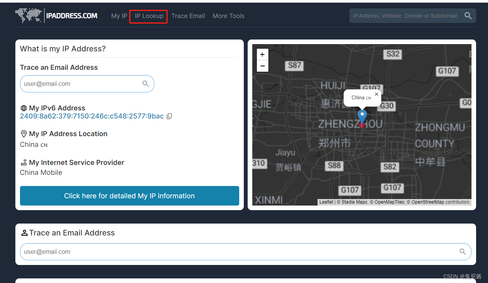Zoom in the map with plus button

[262, 54]
